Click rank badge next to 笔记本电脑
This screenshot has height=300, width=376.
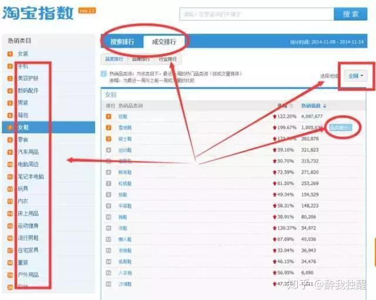(10, 177)
